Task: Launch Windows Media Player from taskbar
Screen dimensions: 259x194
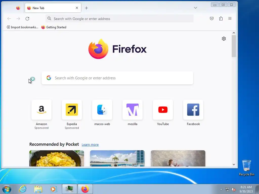Action: [x=53, y=189]
